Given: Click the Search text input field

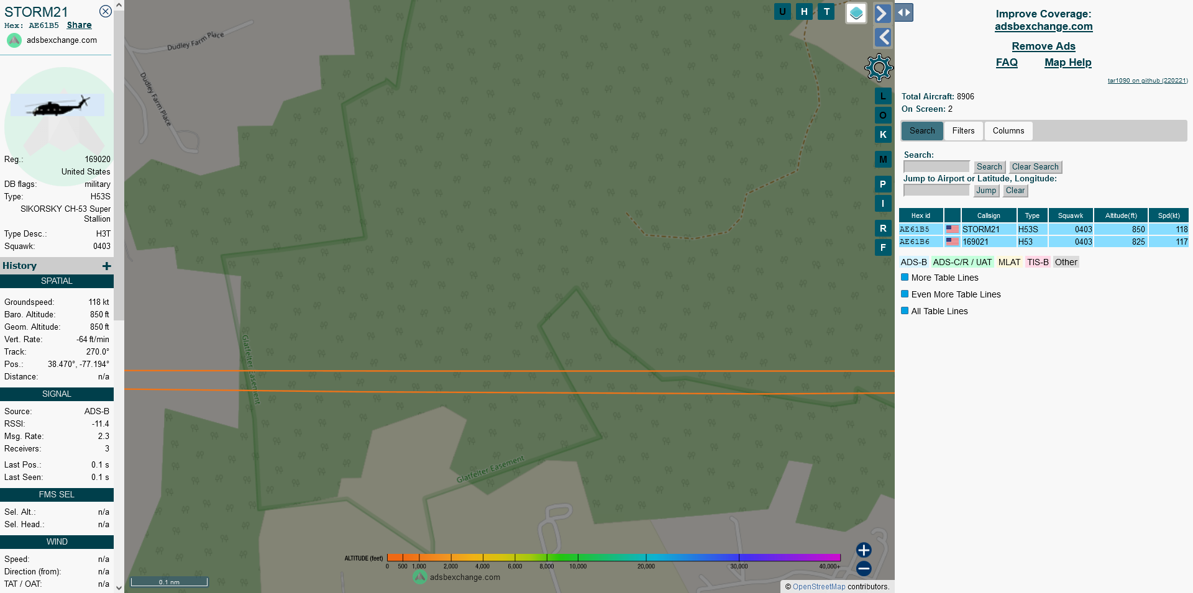Looking at the screenshot, I should (x=936, y=167).
